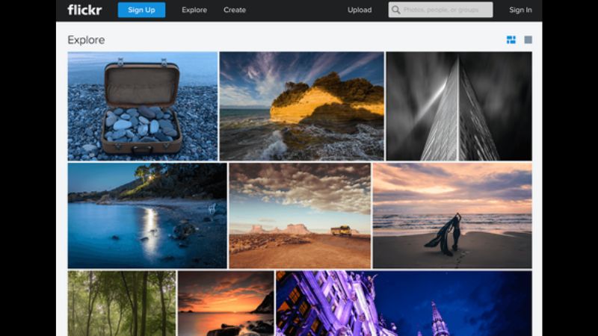Click the flickr logo

click(84, 10)
